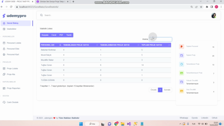Open Chrome three-dot menu

click(x=221, y=7)
